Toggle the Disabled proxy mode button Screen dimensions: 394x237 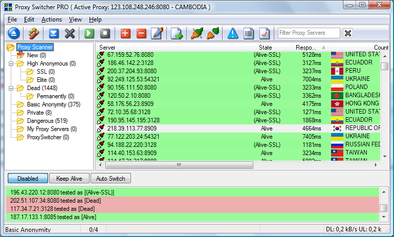[x=28, y=179]
